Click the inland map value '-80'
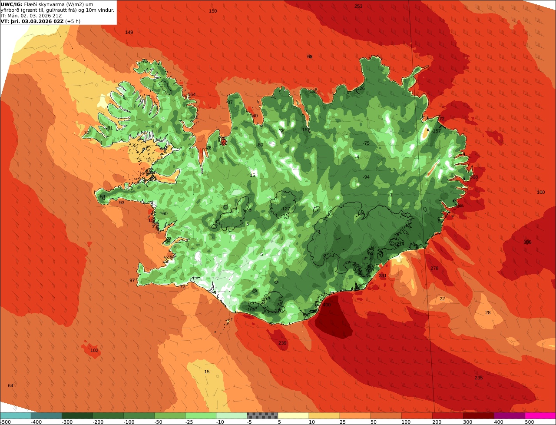 260,145
